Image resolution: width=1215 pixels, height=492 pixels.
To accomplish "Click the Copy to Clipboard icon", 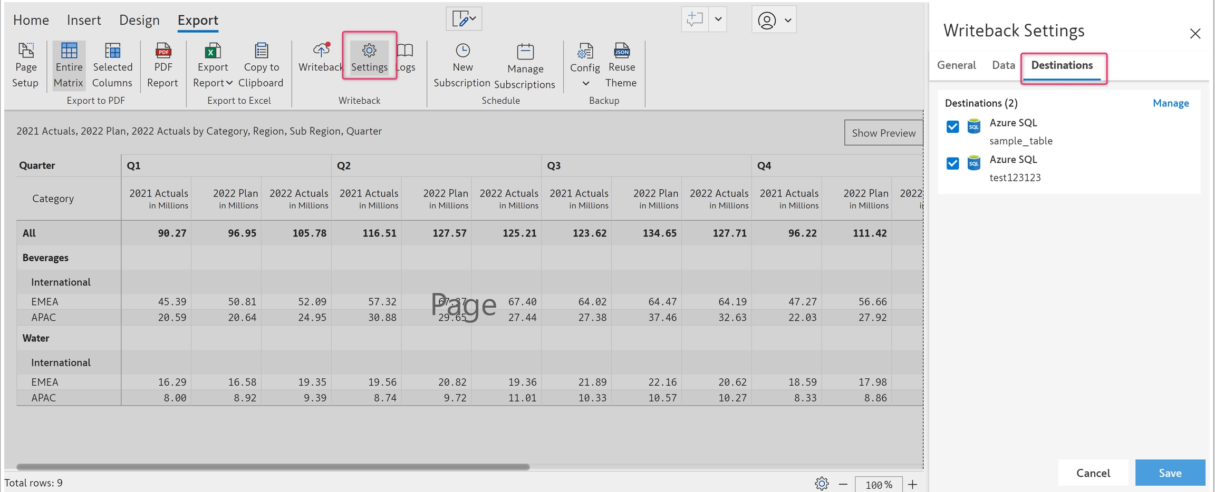I will coord(261,51).
